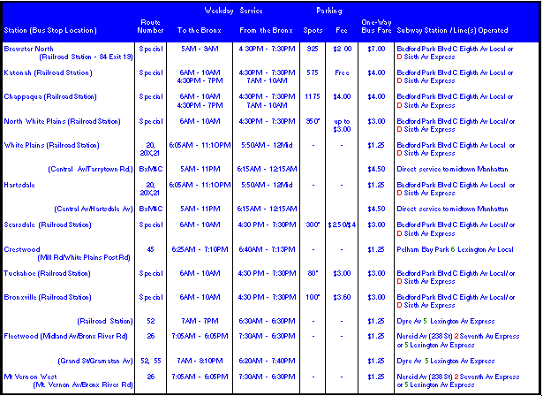Screen dimensions: 543x396
Task: Click the route number '52, 55'
Action: pos(151,361)
